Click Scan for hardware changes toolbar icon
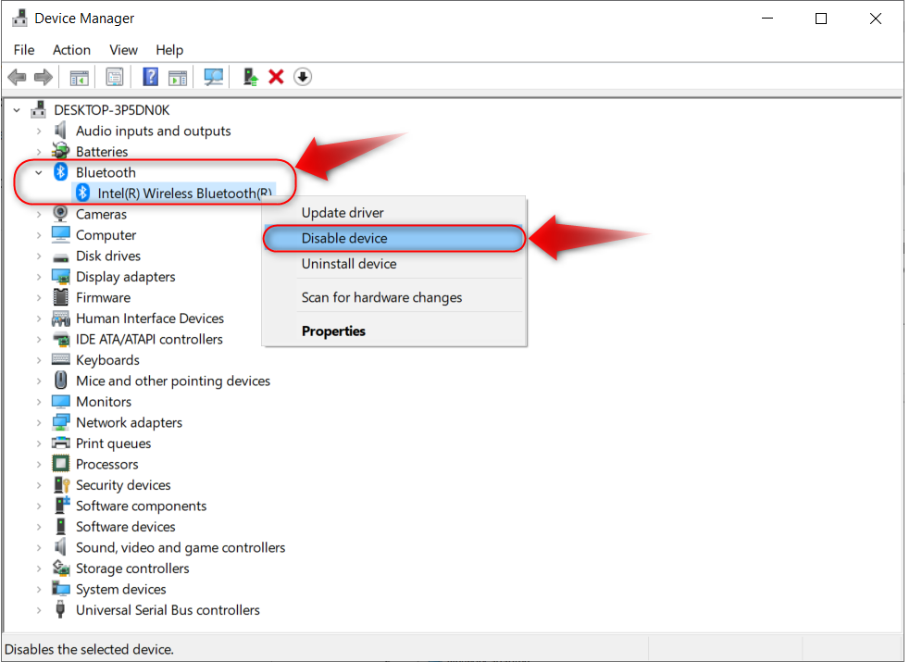The width and height of the screenshot is (910, 662). 214,77
